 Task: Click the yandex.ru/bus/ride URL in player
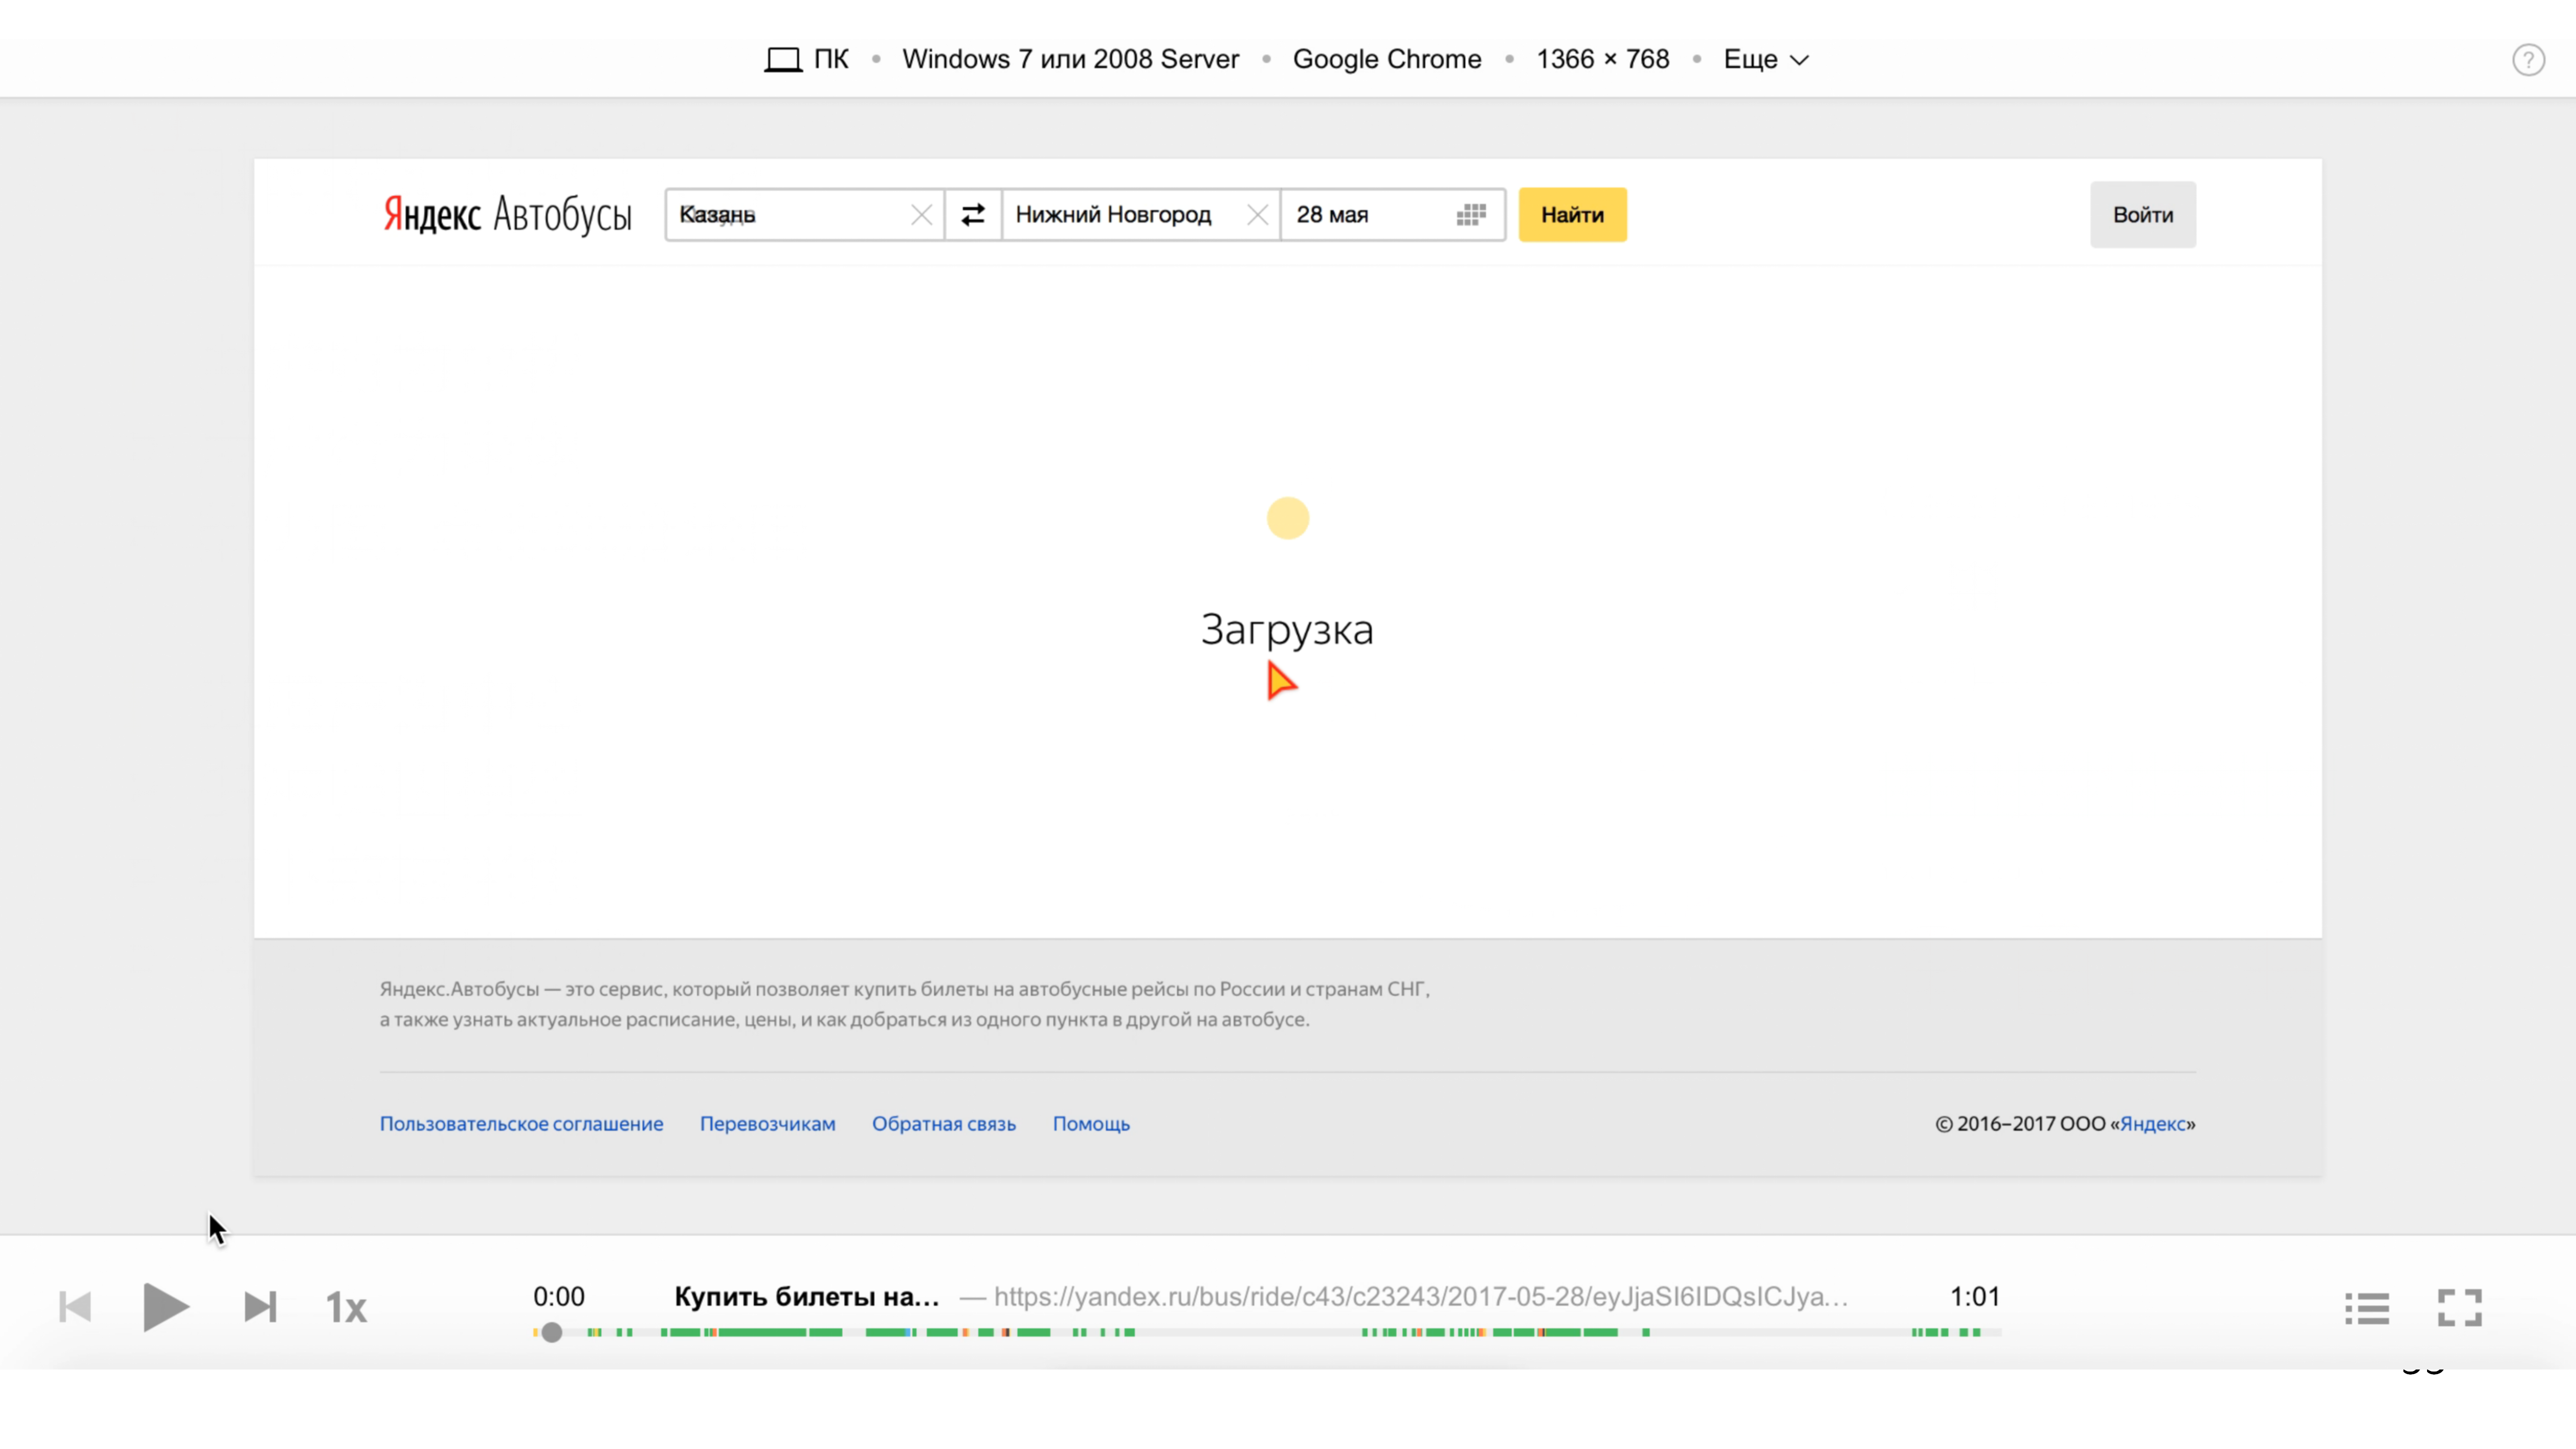(x=1420, y=1297)
